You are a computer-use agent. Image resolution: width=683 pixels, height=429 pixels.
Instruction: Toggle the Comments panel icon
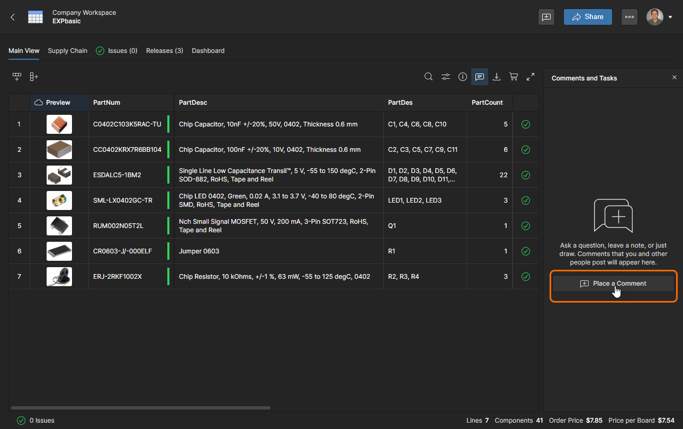click(480, 77)
